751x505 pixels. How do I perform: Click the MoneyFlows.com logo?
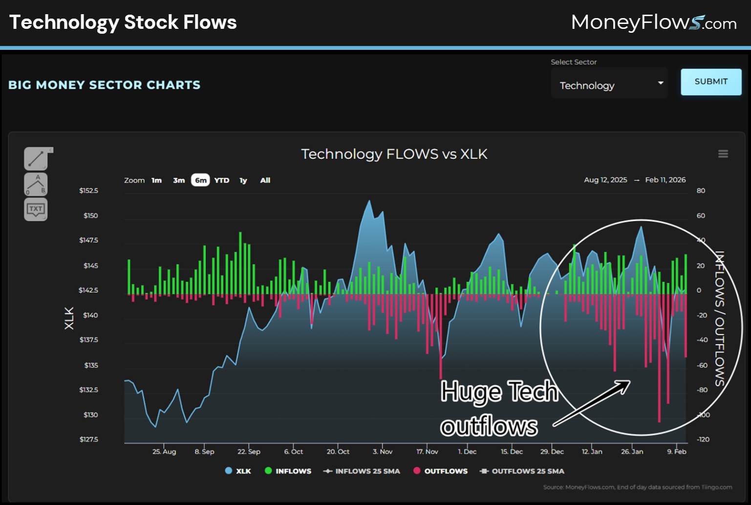coord(654,22)
